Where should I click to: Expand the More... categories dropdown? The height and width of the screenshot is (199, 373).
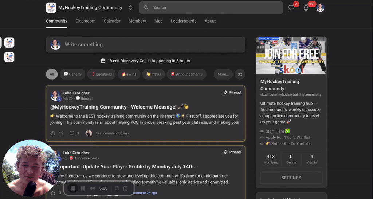click(x=223, y=74)
